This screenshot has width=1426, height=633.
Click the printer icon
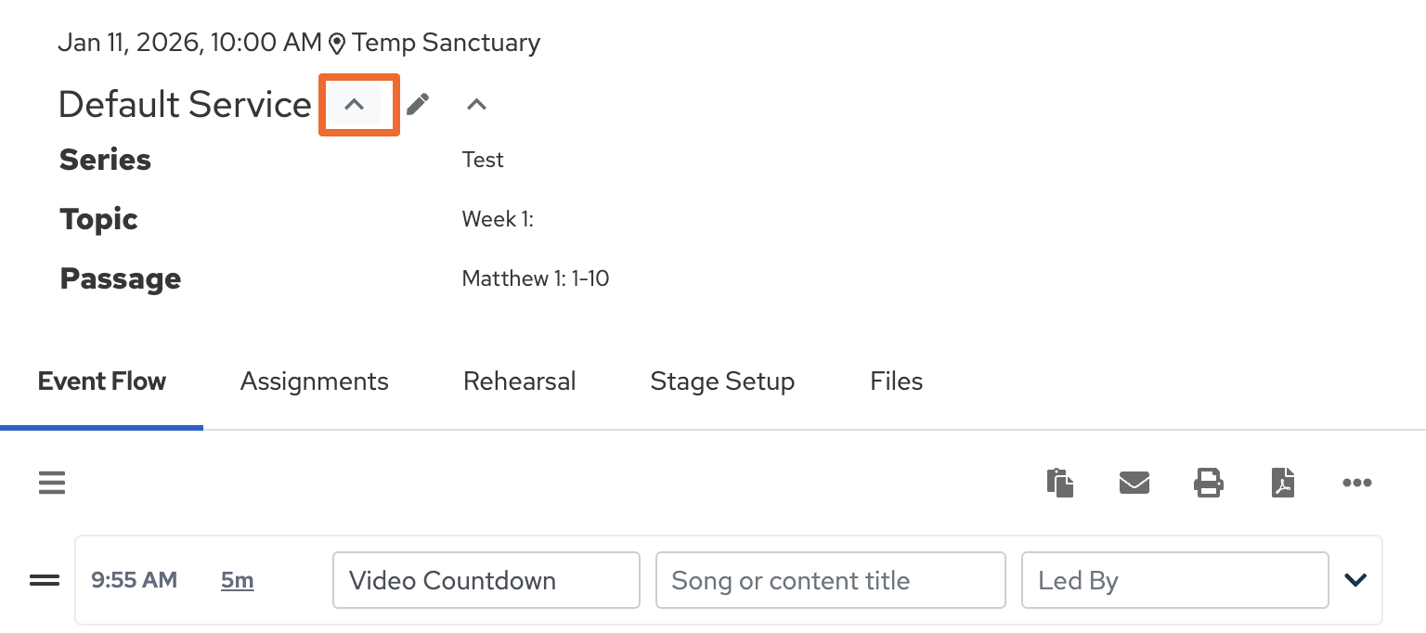point(1208,483)
